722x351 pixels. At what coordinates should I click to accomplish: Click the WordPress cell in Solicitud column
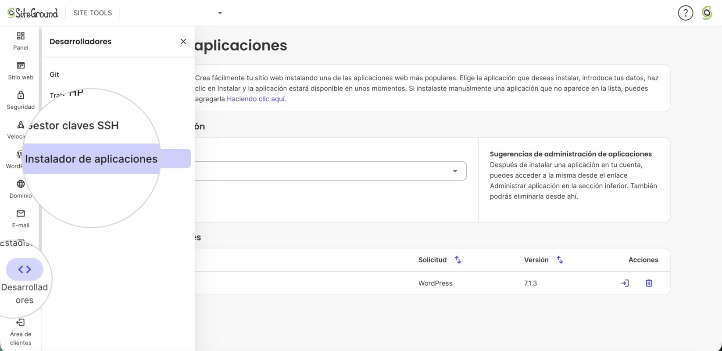pyautogui.click(x=435, y=283)
